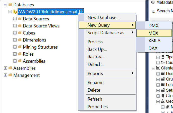Select the Dimensions tree item label
The image size is (173, 113).
(34, 40)
